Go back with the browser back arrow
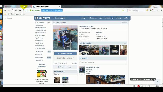163x92 pixels. (x=5, y=10)
